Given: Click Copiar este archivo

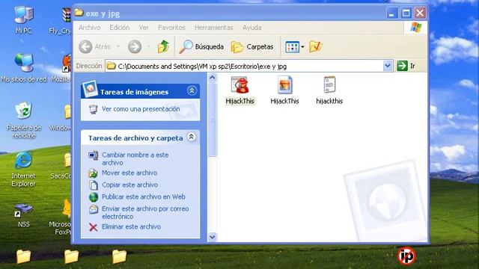Looking at the screenshot, I should click(129, 185).
